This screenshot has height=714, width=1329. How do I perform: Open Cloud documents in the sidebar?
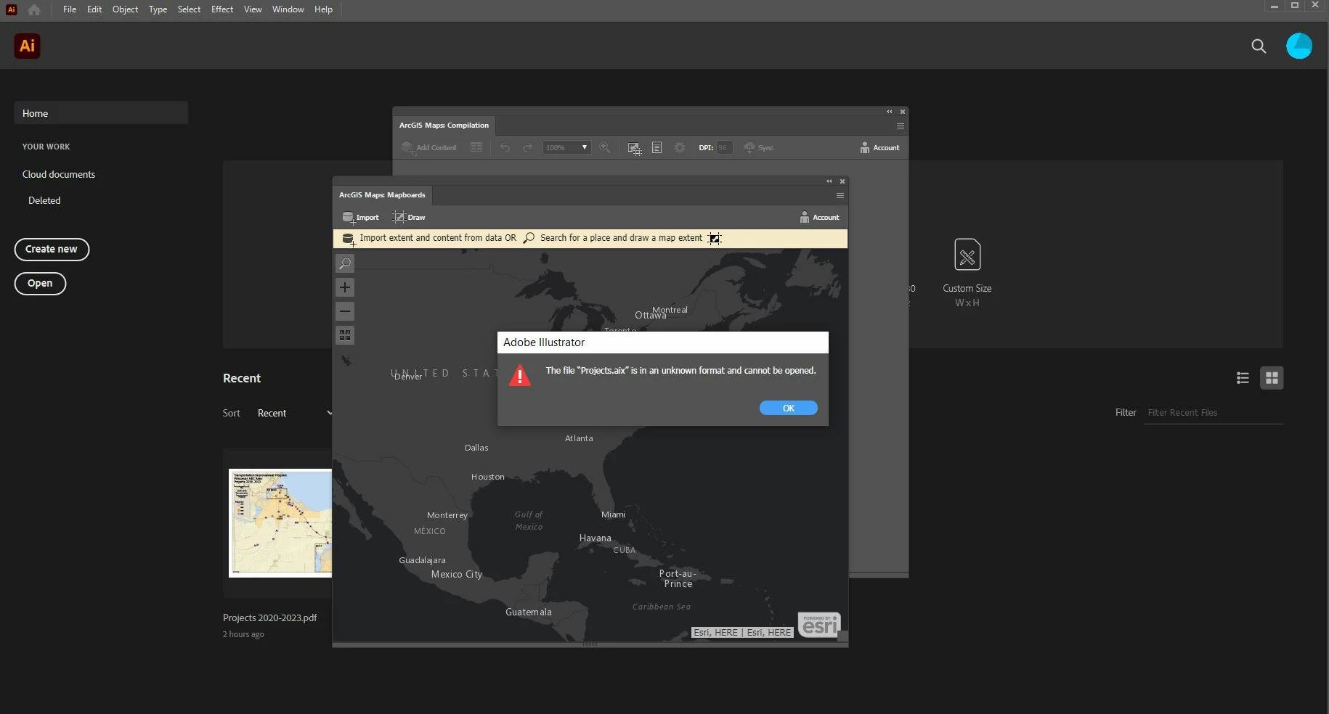[x=59, y=174]
